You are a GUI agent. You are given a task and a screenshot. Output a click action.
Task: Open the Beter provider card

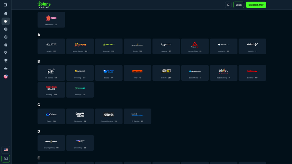point(138,73)
